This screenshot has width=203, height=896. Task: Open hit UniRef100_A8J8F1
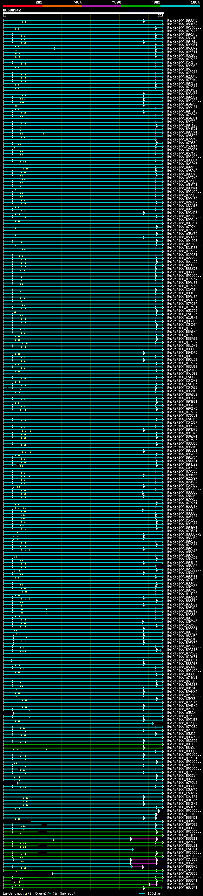click(182, 888)
